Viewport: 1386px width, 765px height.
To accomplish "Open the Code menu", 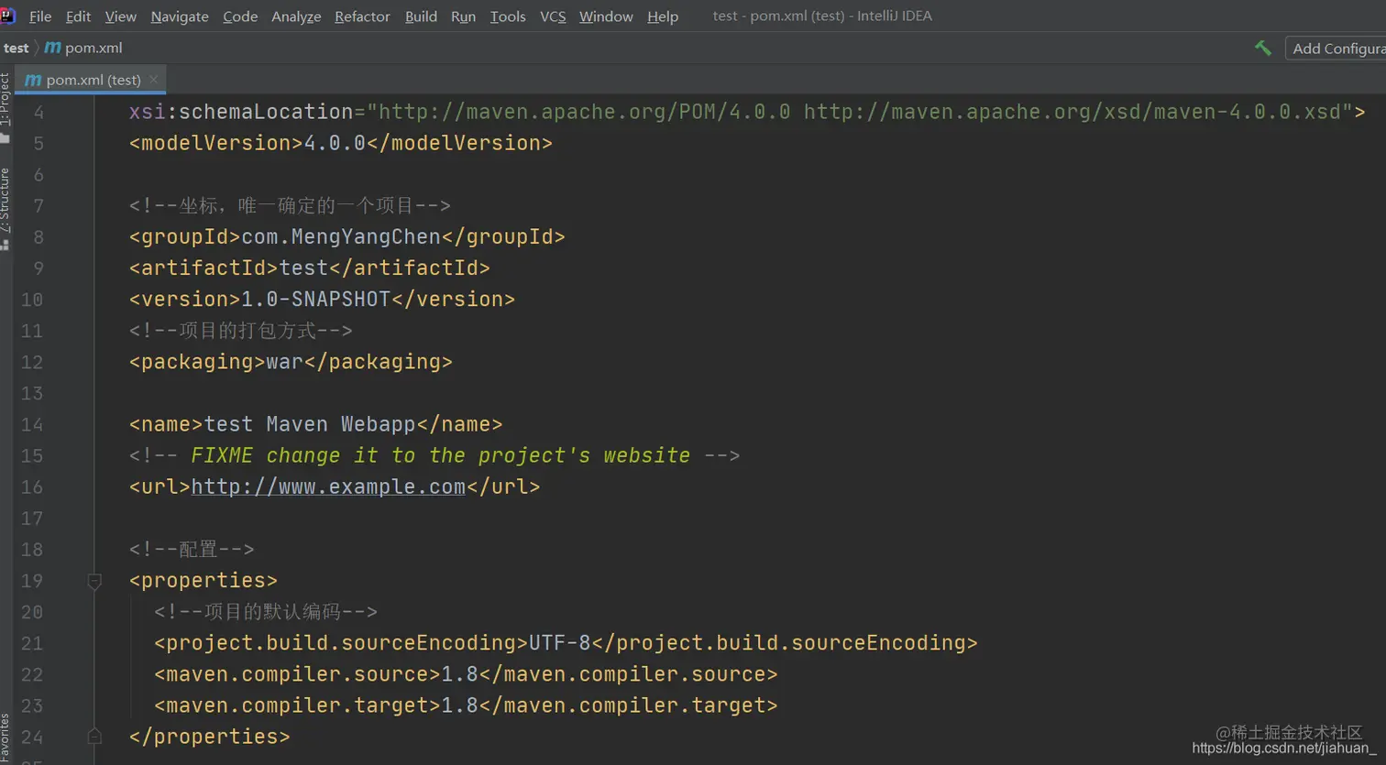I will [240, 16].
